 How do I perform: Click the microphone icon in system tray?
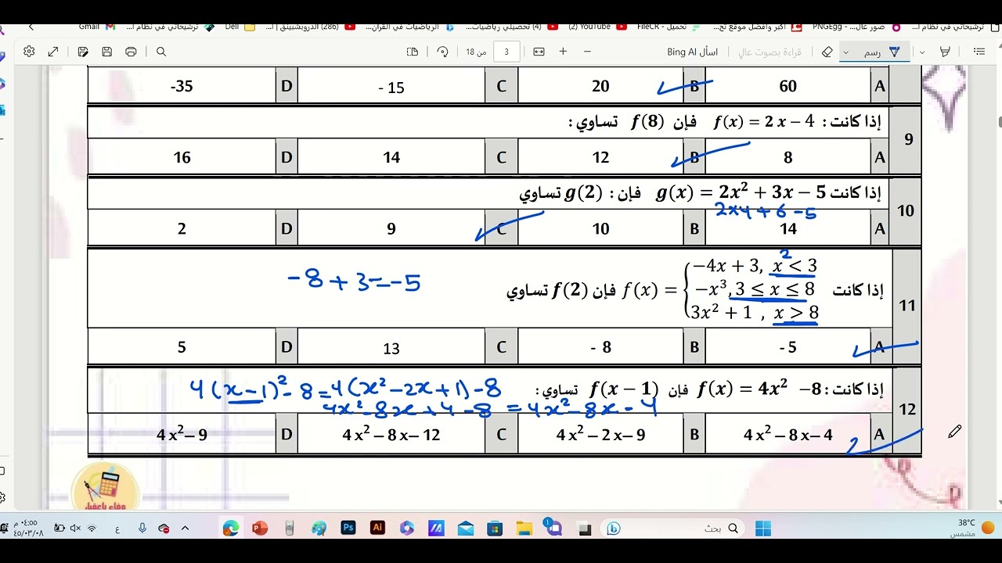142,529
